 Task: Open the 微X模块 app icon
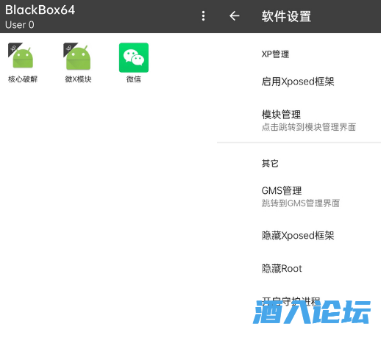pos(78,57)
